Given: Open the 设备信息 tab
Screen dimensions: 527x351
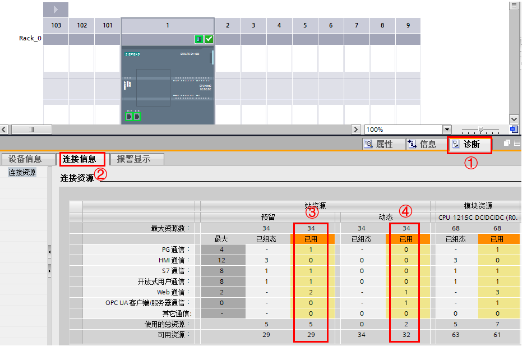Looking at the screenshot, I should pos(28,159).
